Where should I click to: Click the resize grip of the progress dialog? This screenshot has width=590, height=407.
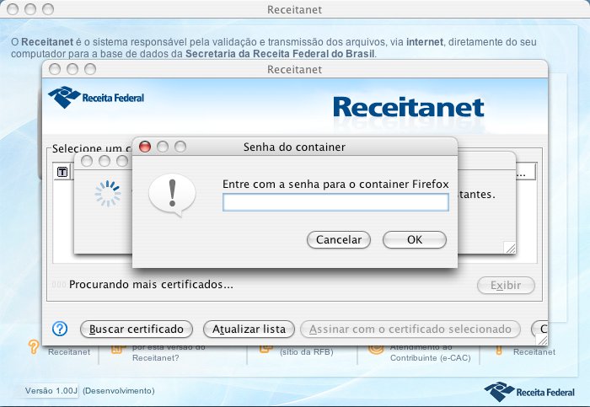click(510, 248)
